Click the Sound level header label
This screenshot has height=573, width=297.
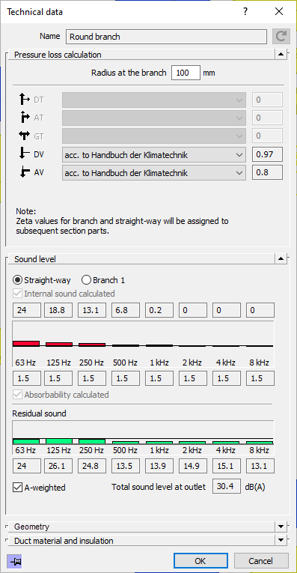coord(35,259)
